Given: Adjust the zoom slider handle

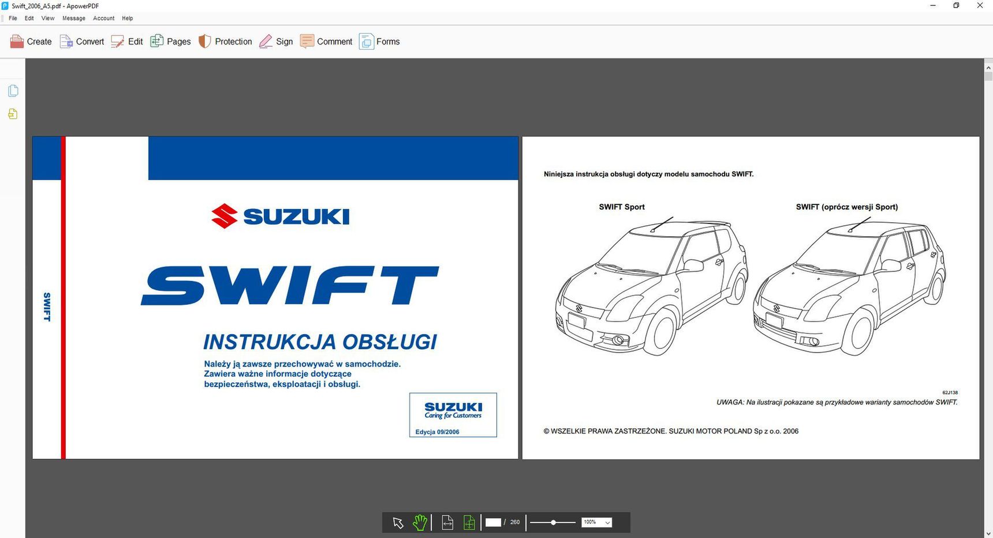Looking at the screenshot, I should pyautogui.click(x=553, y=522).
